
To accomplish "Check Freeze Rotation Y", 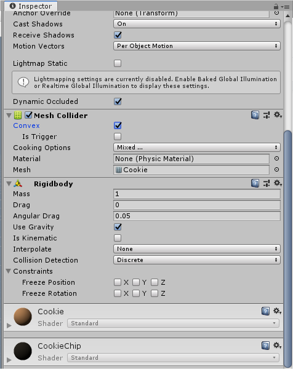I will [x=136, y=293].
